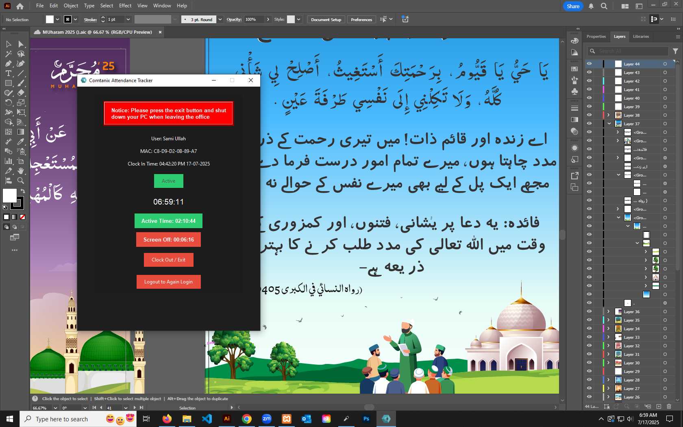
Task: Hide Layer 43 with its eye icon
Action: coord(589,72)
